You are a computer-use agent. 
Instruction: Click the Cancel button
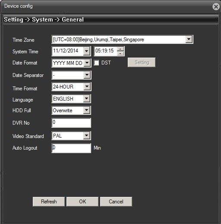click(116, 202)
